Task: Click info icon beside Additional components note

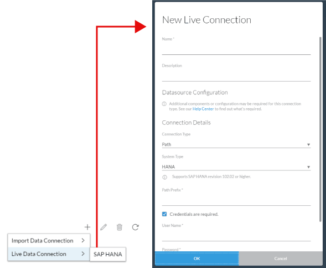Action: tap(164, 104)
